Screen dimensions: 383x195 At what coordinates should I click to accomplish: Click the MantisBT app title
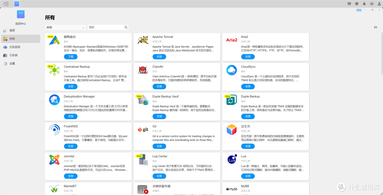point(70,186)
